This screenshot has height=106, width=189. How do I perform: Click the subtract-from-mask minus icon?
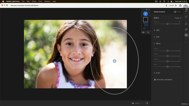click(x=148, y=28)
